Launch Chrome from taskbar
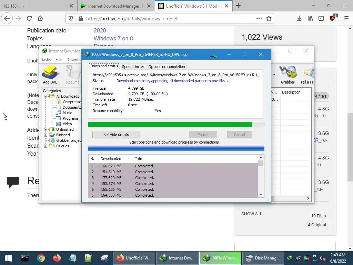This screenshot has width=353, height=265. 41,258
